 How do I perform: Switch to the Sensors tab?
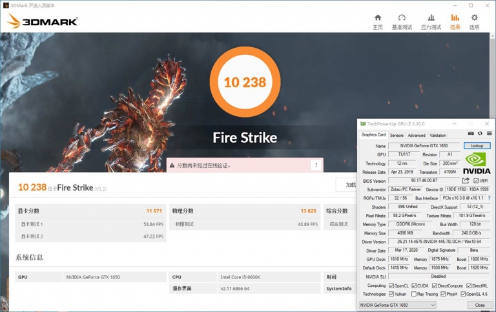[x=397, y=135]
